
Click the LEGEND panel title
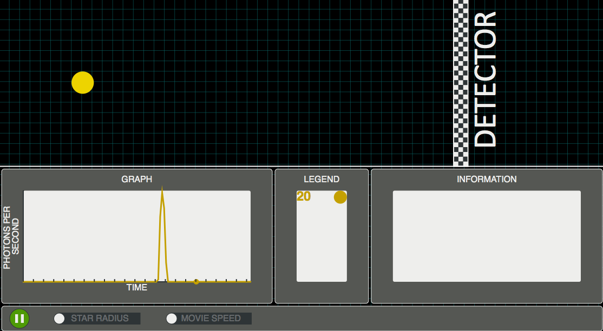tap(322, 179)
